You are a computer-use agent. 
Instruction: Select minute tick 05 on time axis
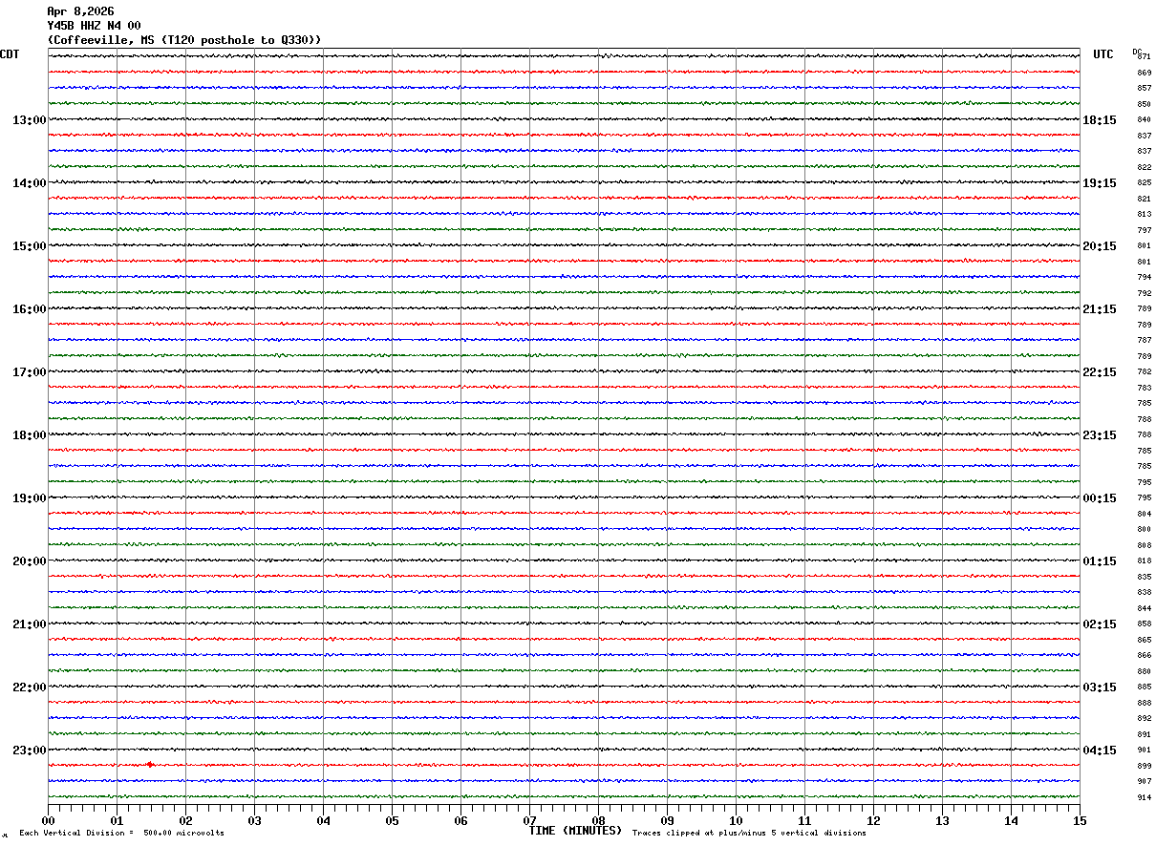click(392, 820)
